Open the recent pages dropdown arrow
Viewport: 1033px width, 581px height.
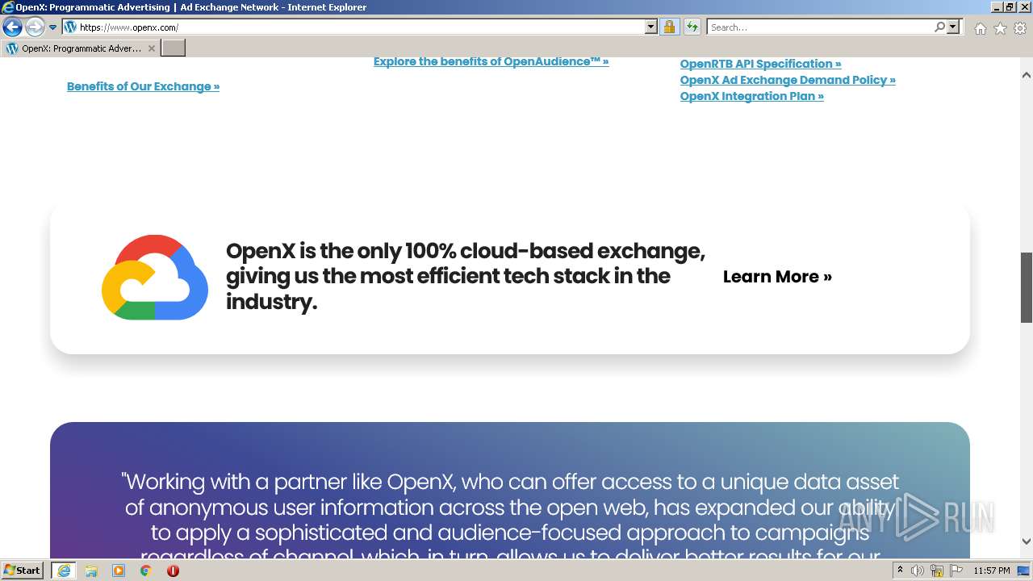pyautogui.click(x=53, y=27)
